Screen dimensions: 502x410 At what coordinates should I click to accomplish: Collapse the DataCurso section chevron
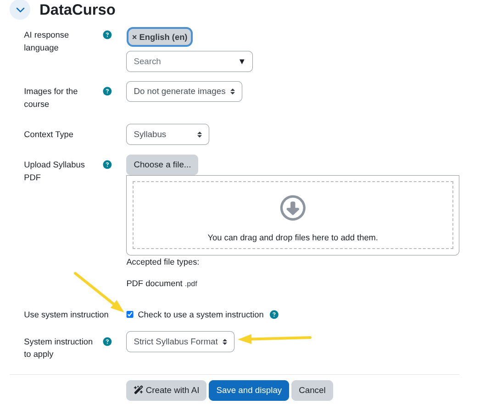20,10
